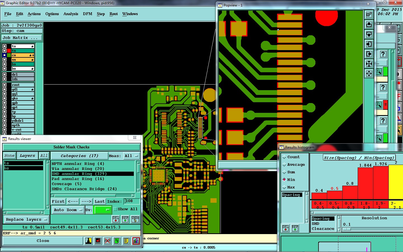The height and width of the screenshot is (252, 403).
Task: Open the Results histogram chart icon
Action: coord(136,241)
